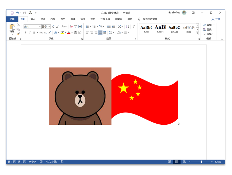
Task: Apply red font color
Action: 69,33
